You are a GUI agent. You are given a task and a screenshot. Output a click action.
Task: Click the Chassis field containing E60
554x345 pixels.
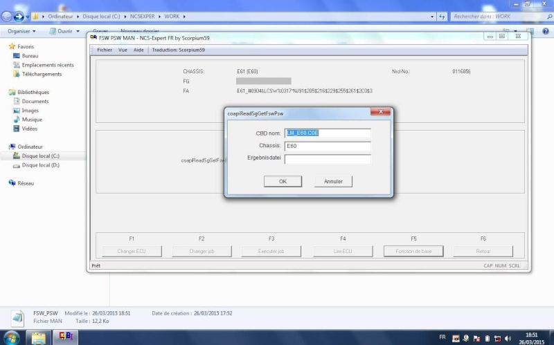(x=328, y=146)
